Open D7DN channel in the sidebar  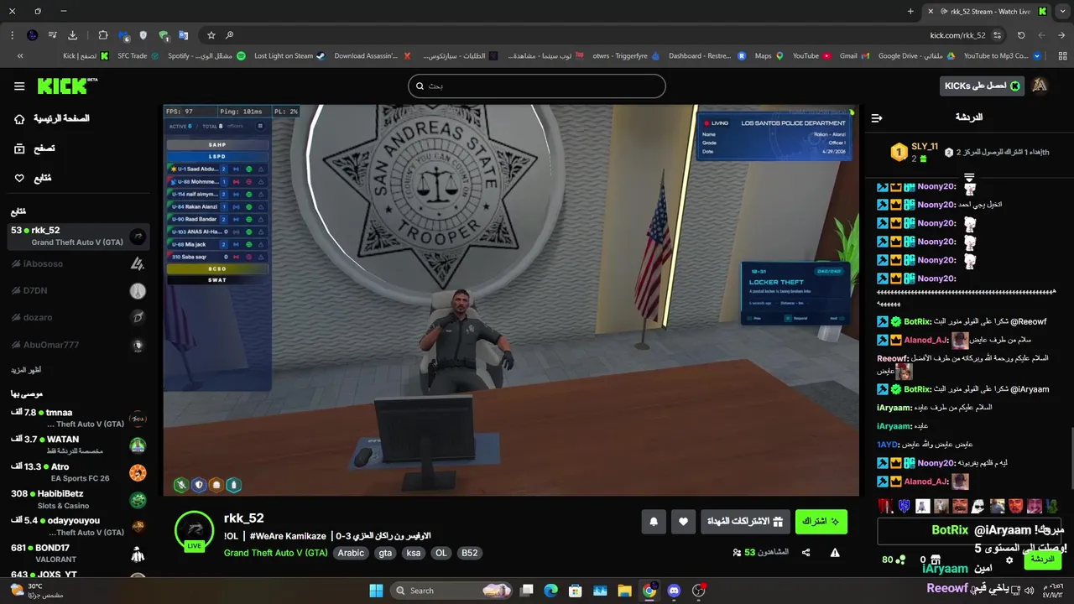[79, 290]
